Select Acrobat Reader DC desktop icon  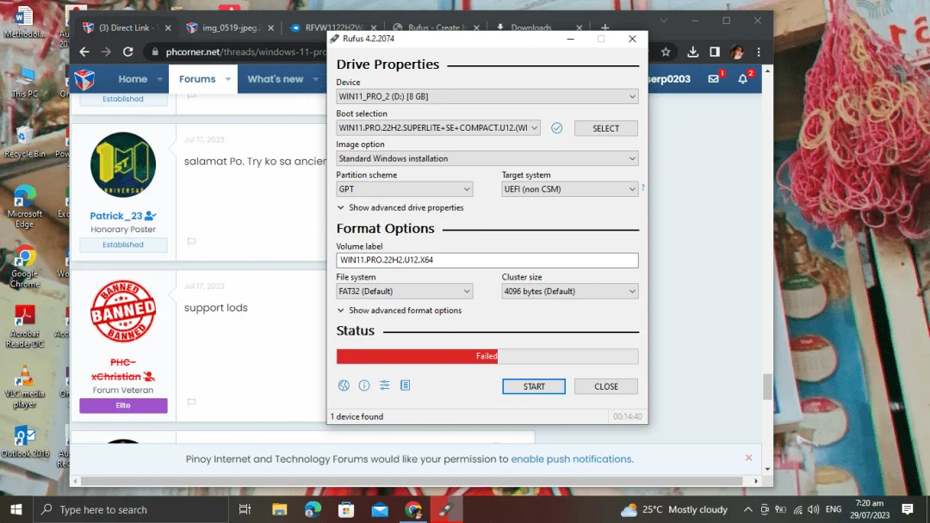[25, 326]
